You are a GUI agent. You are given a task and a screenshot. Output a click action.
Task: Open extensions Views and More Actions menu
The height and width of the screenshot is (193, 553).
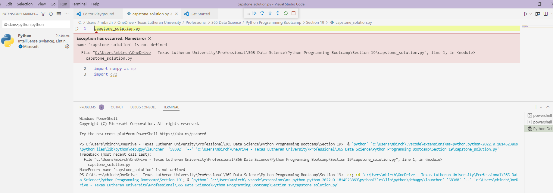[x=67, y=14]
